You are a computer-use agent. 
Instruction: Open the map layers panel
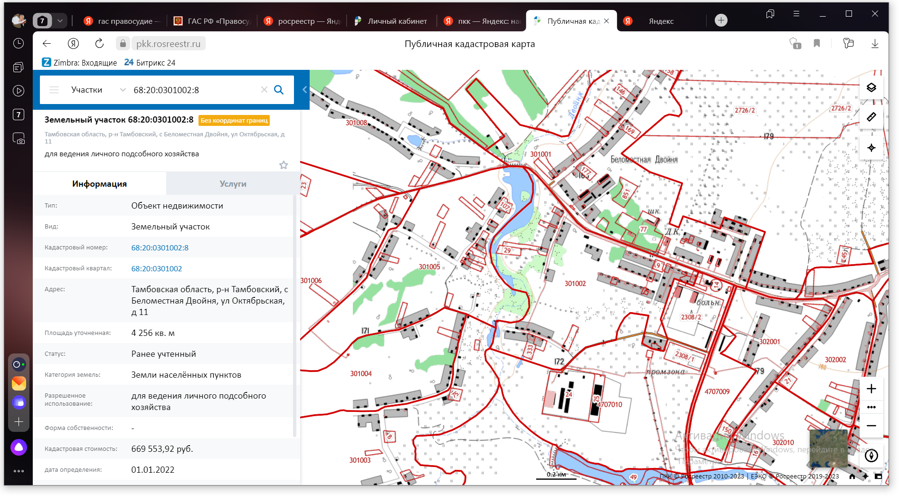[x=871, y=87]
